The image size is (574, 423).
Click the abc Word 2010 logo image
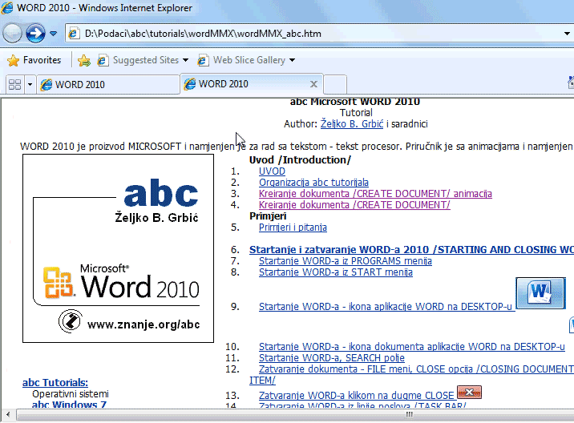pyautogui.click(x=119, y=248)
